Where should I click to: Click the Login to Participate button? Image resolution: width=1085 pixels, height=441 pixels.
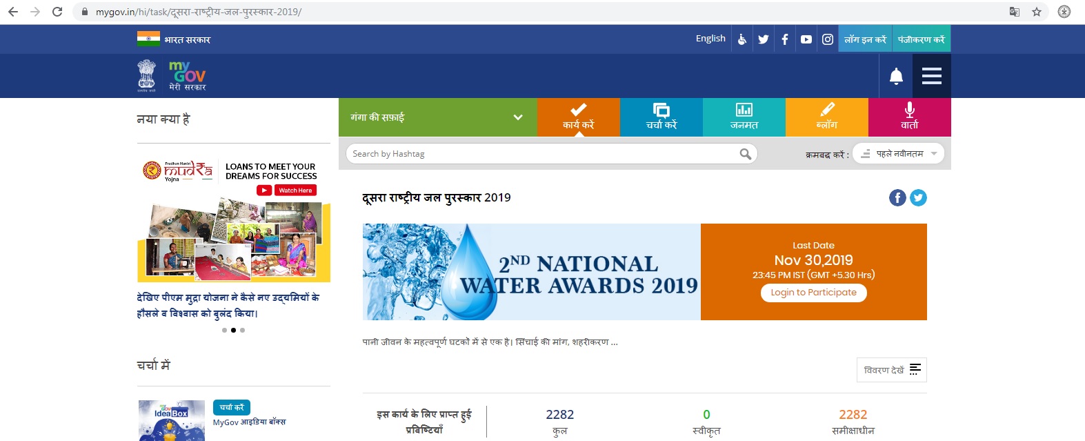coord(814,293)
